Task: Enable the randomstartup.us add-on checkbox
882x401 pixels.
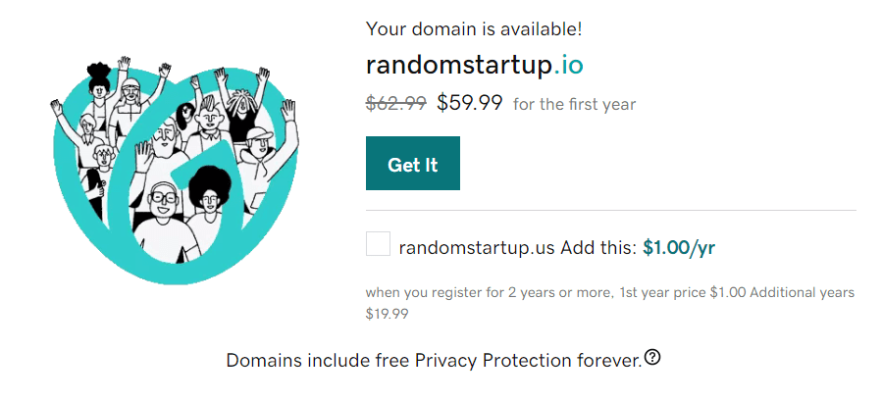Action: point(378,244)
